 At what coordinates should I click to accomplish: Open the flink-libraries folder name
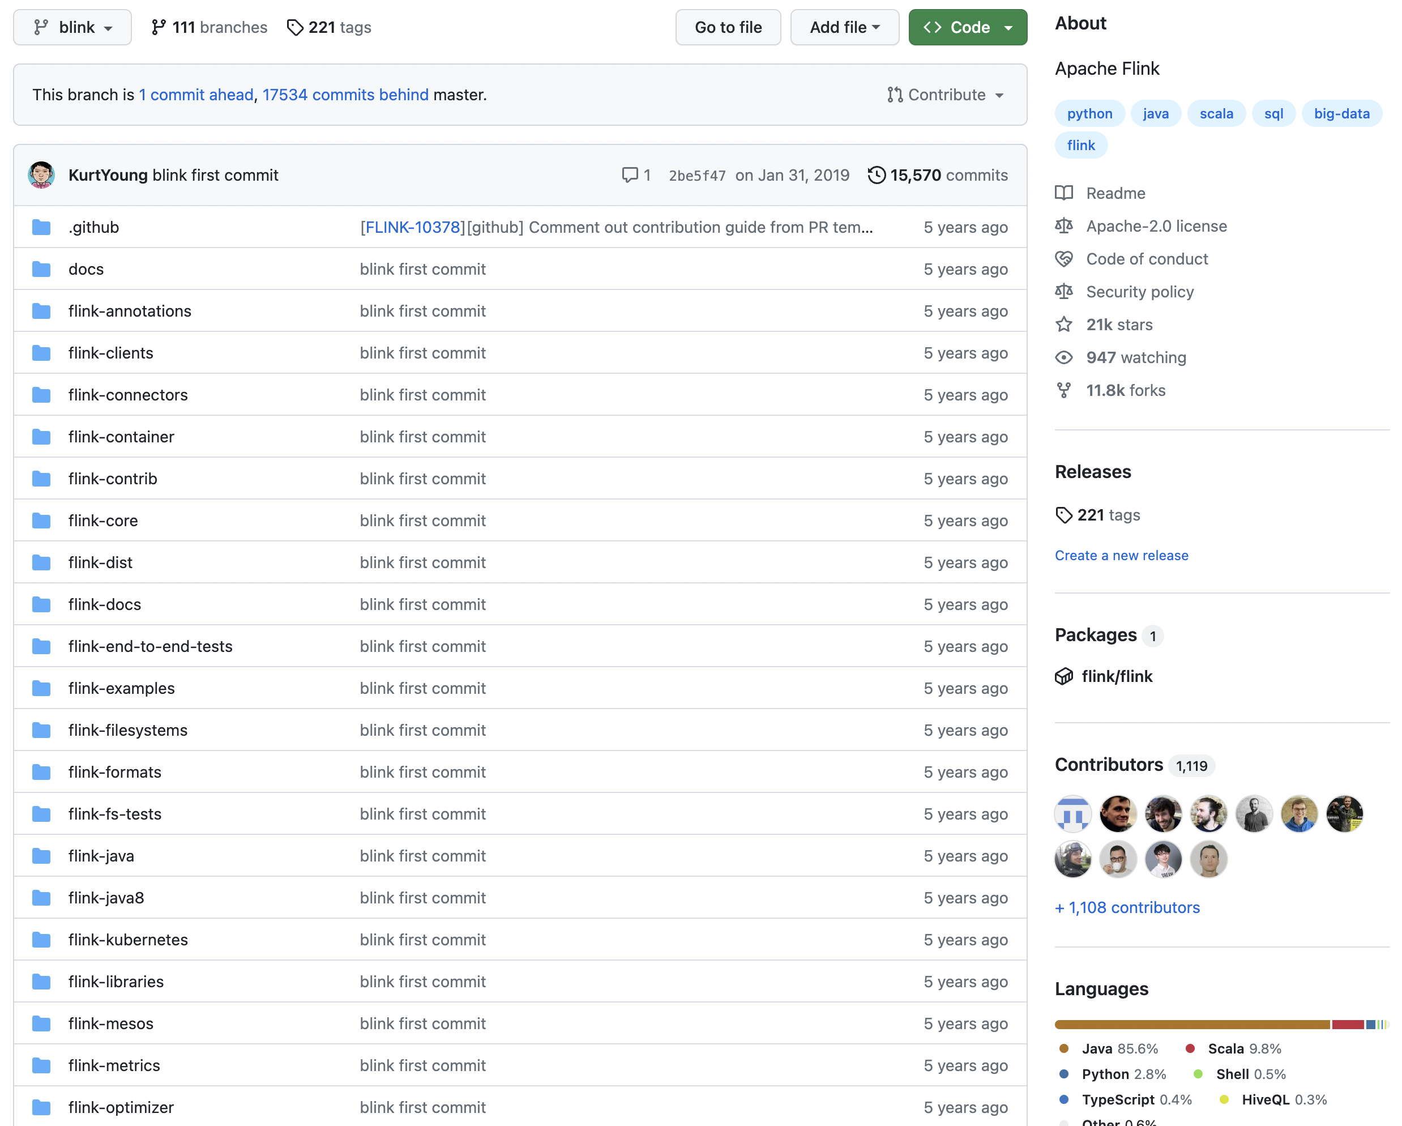116,982
